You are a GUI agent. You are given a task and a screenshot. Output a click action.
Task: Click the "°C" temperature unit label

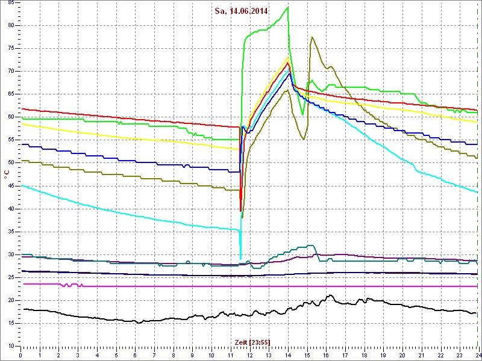[x=7, y=175]
